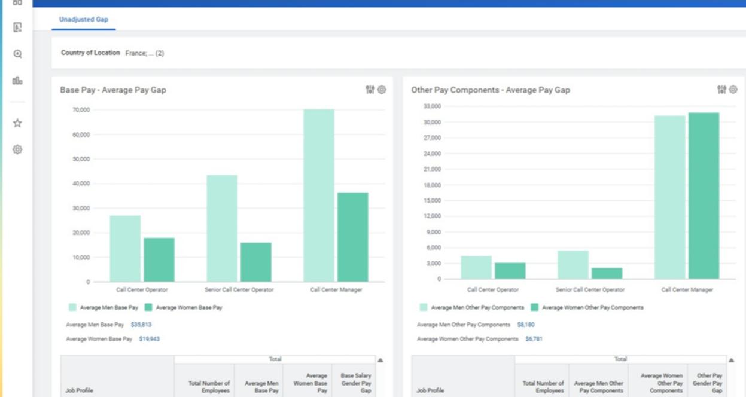The width and height of the screenshot is (746, 397).
Task: Toggle Average Men Base Pay legend series
Action: tap(103, 307)
